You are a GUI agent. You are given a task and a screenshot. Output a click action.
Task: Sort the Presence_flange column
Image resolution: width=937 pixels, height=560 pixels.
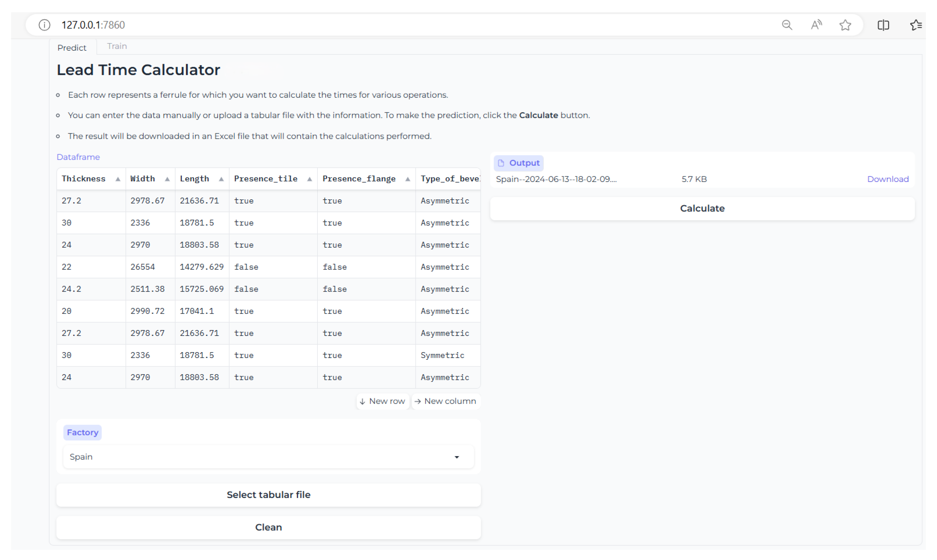click(x=407, y=179)
